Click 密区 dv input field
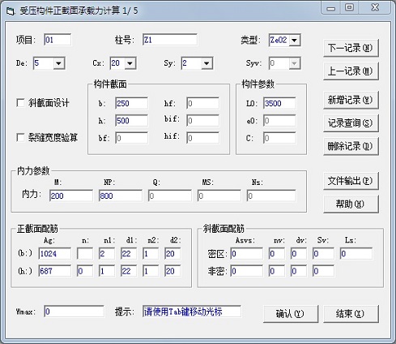This screenshot has height=344, width=396. click(x=299, y=253)
